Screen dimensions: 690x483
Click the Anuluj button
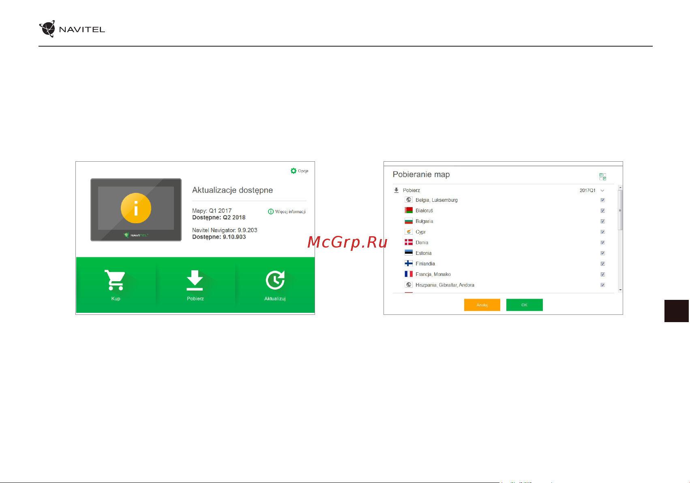(482, 305)
